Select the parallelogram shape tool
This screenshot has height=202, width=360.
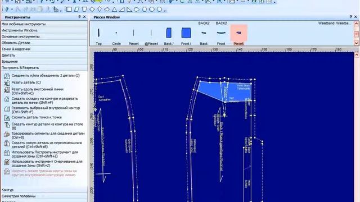[76, 10]
